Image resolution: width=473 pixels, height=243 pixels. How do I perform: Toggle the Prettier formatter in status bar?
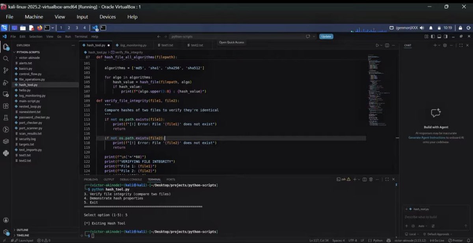coord(456,240)
